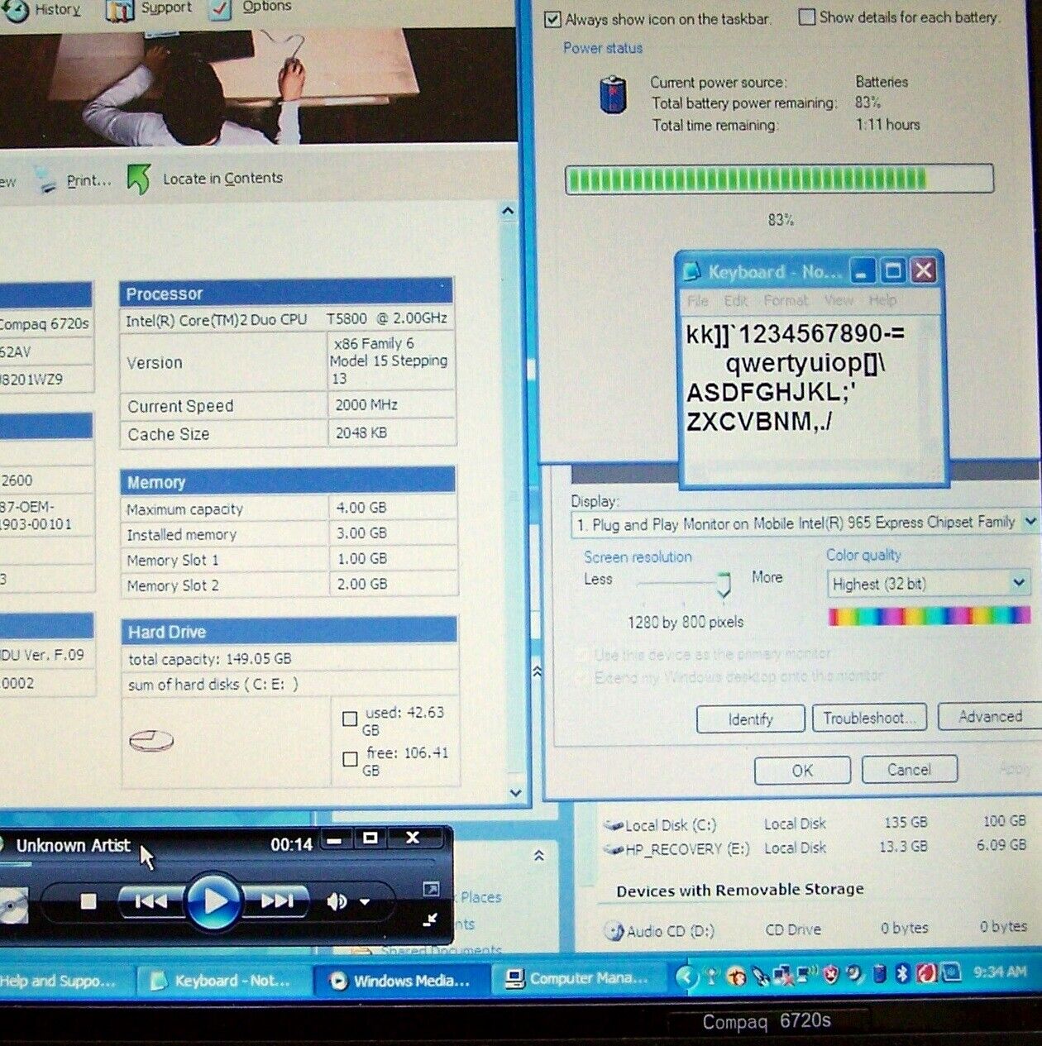Click the Troubleshoot button
The image size is (1042, 1046).
point(869,718)
